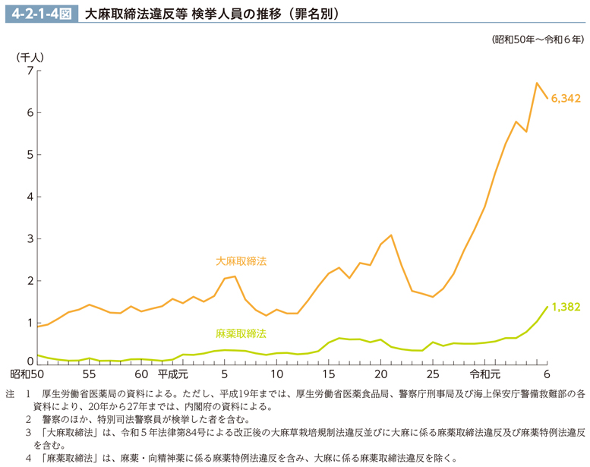Click the x-axis year label 60
The image size is (590, 467).
point(142,374)
